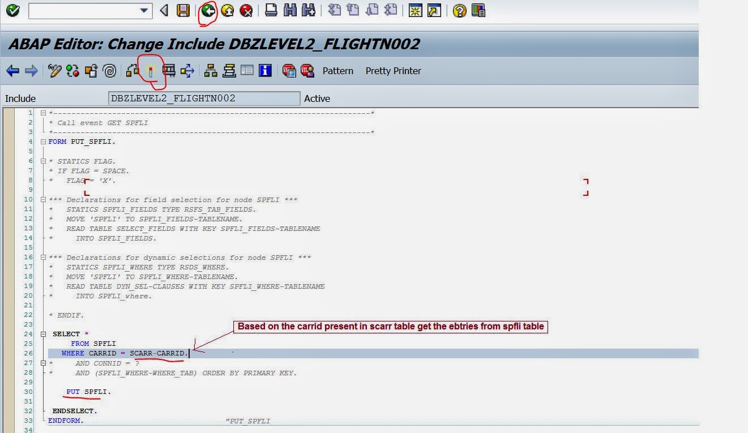748x433 pixels.
Task: Click the Include name field DBZLEVEL2_FLIGHTN002
Action: 204,98
